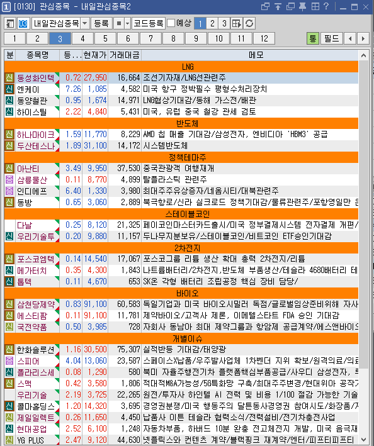Switch to group tab 10
The width and height of the screenshot is (374, 446).
pyautogui.click(x=218, y=38)
